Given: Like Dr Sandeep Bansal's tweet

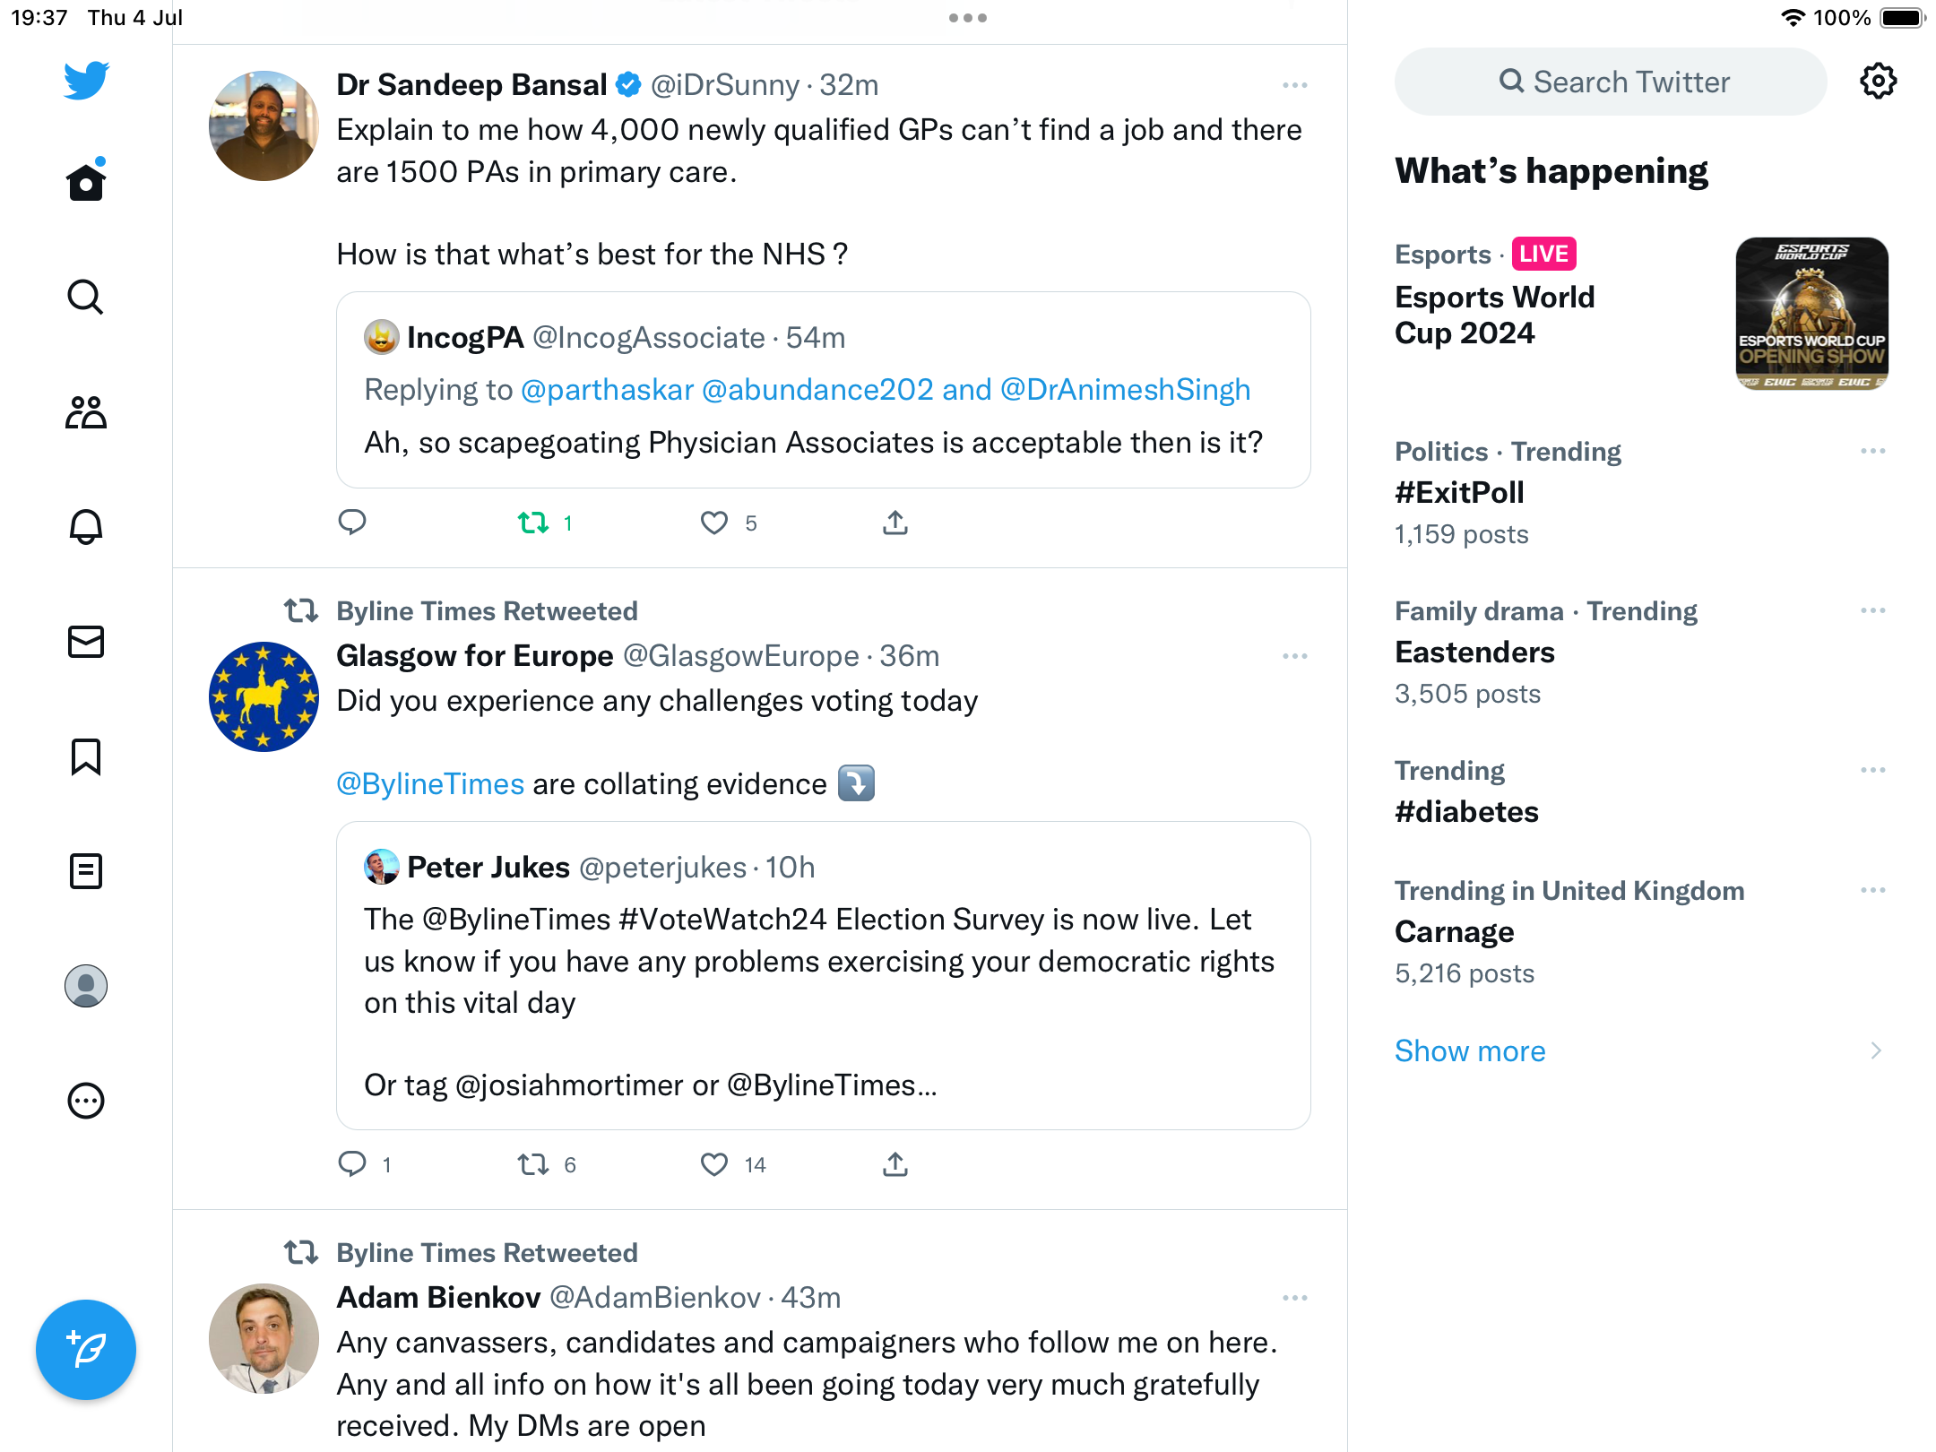Looking at the screenshot, I should [714, 523].
